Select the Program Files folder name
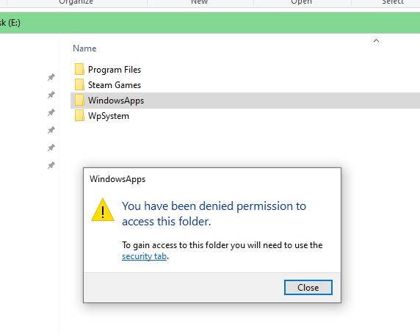 click(x=115, y=70)
